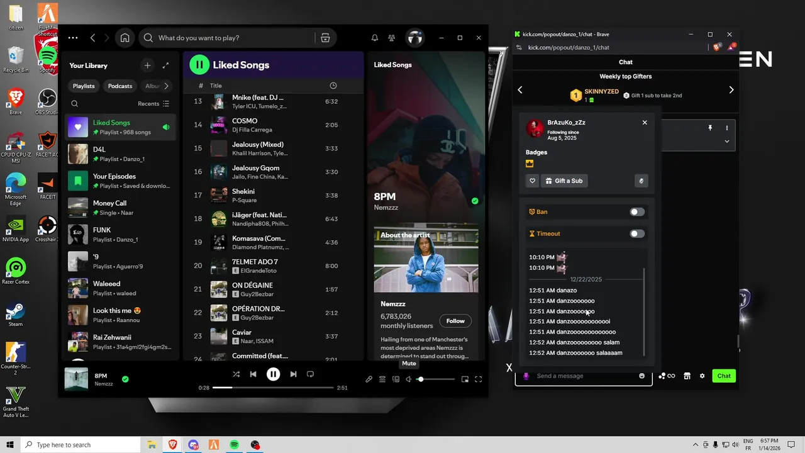805x453 pixels.
Task: Open Spotify Friend Activity icon
Action: (x=392, y=38)
